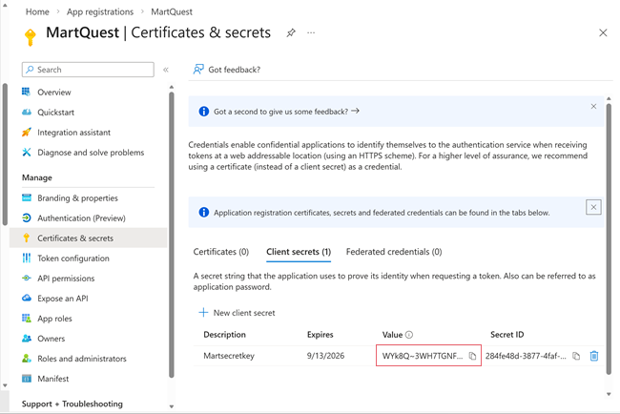
Task: Dismiss the tabs information banner with X
Action: [593, 207]
